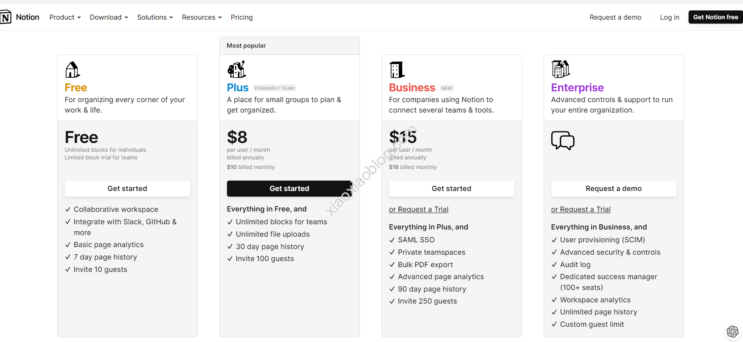Click the checkmark beside SAML SSO

(x=392, y=240)
